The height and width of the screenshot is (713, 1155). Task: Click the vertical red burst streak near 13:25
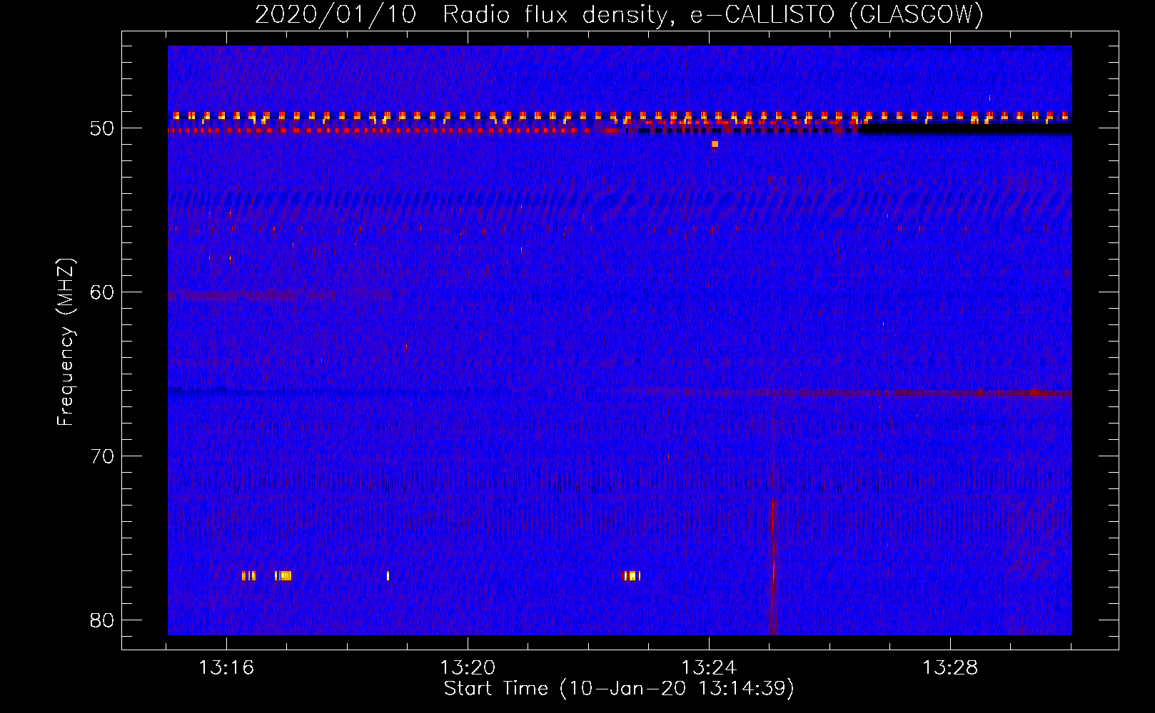pyautogui.click(x=773, y=556)
